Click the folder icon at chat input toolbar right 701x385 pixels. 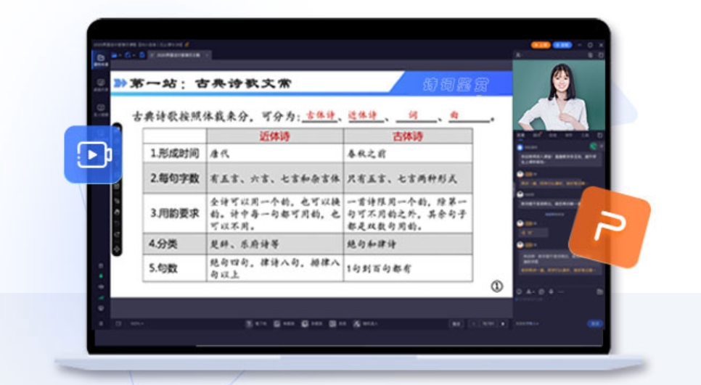(599, 291)
